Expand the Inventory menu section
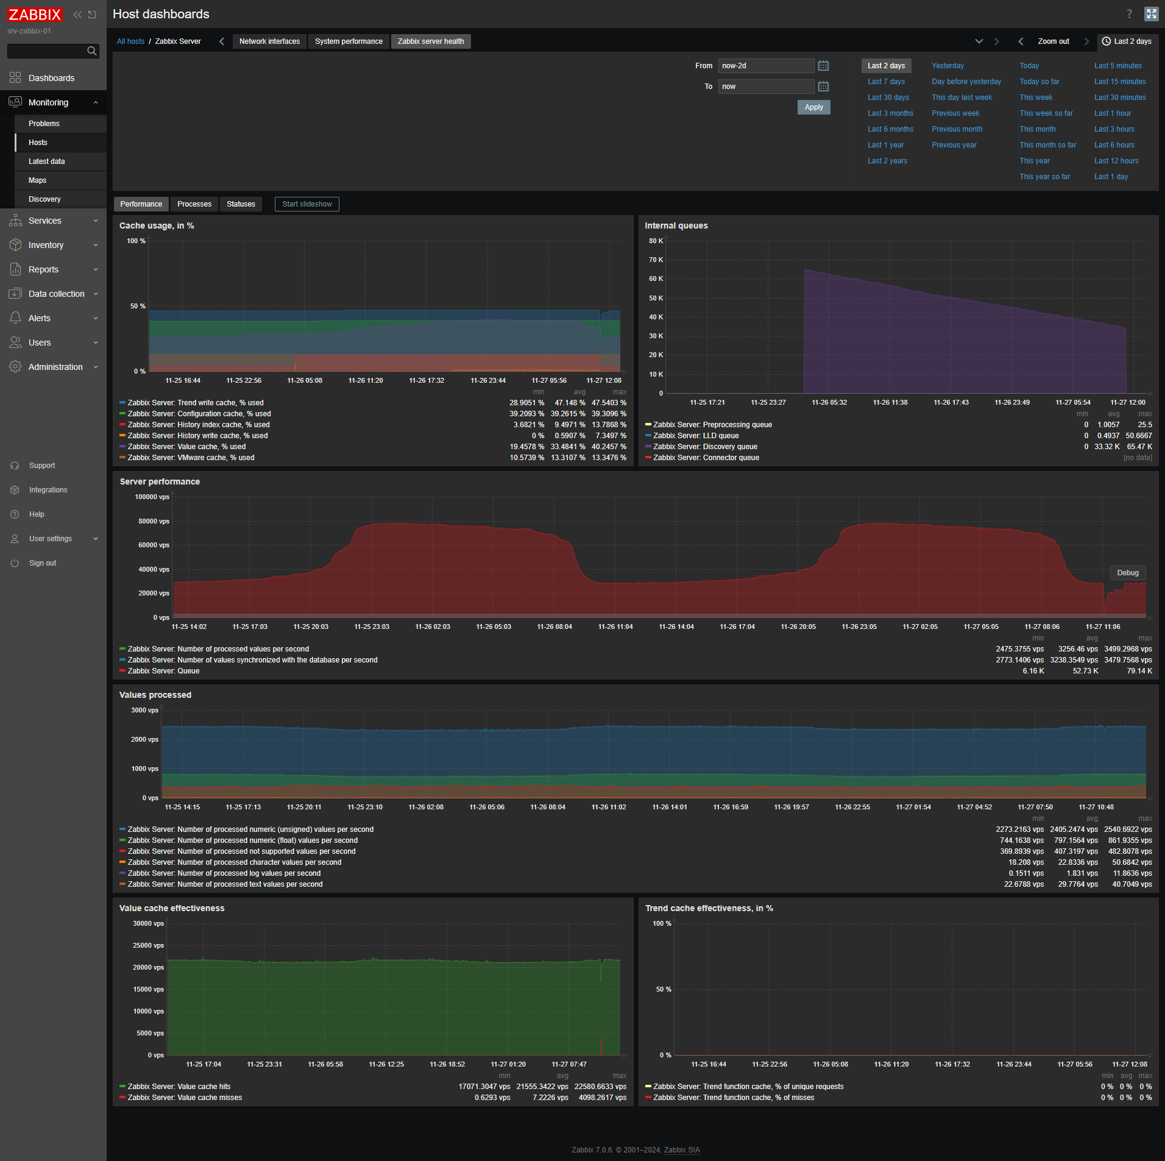Viewport: 1165px width, 1161px height. coord(96,245)
